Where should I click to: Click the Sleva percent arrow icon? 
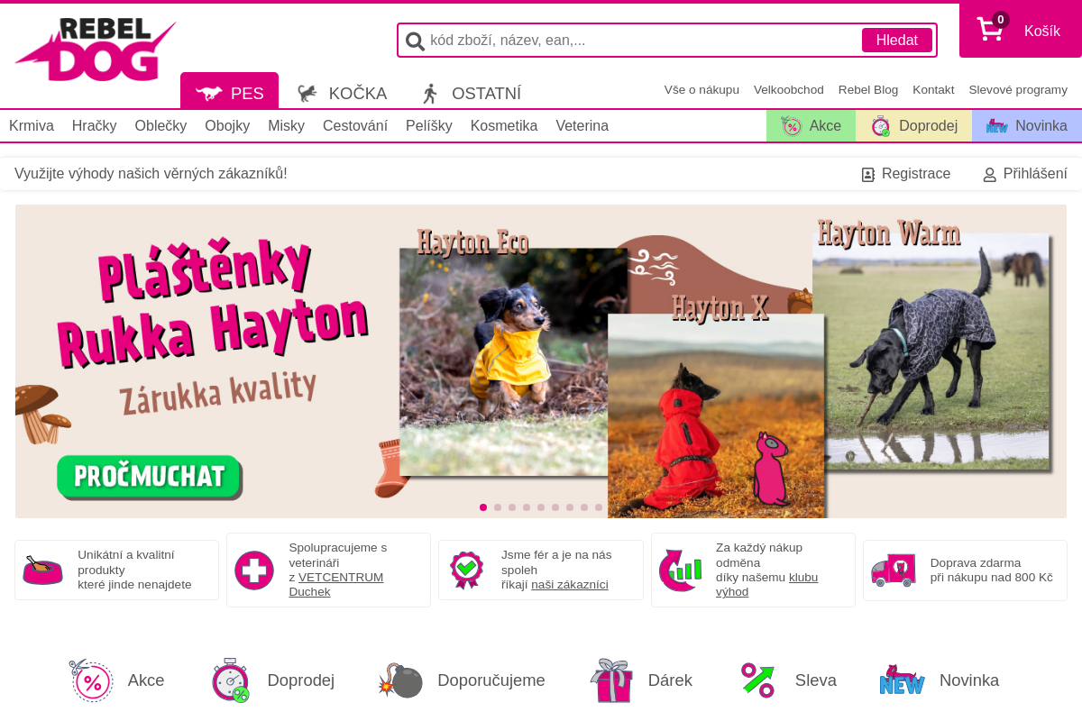click(x=757, y=680)
